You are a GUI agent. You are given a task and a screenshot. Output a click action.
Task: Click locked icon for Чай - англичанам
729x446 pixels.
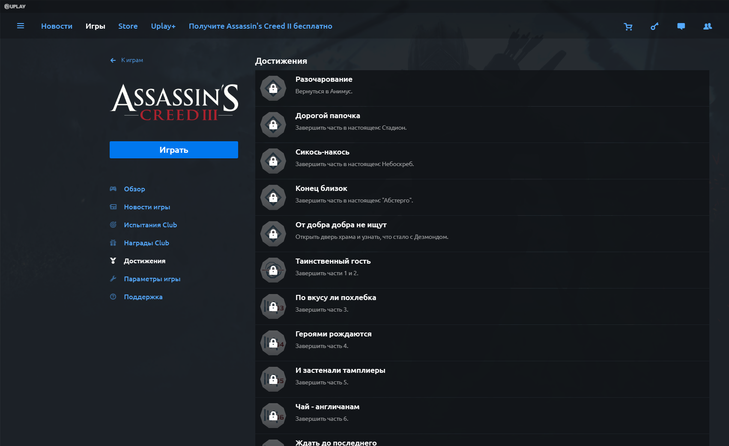(273, 416)
